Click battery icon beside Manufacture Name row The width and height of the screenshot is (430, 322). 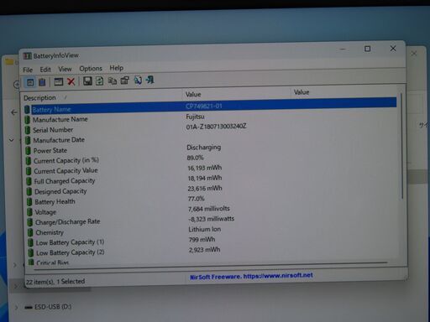(27, 120)
